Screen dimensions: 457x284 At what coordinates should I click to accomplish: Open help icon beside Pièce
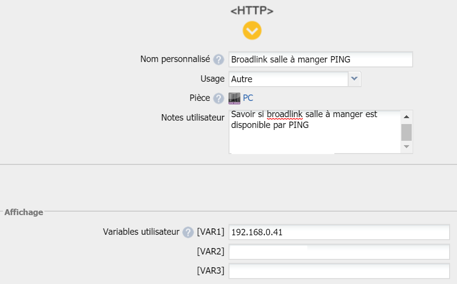[x=219, y=98]
